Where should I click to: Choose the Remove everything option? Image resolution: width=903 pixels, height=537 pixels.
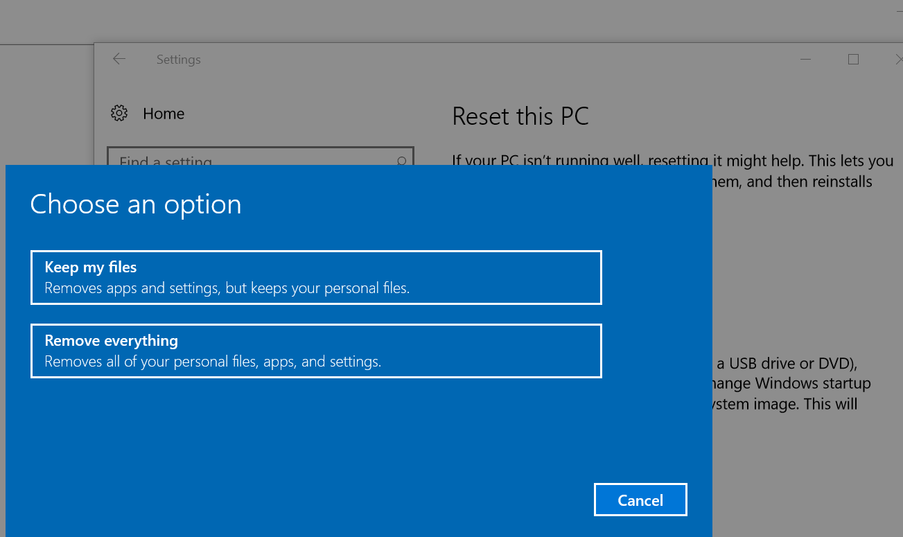(316, 351)
